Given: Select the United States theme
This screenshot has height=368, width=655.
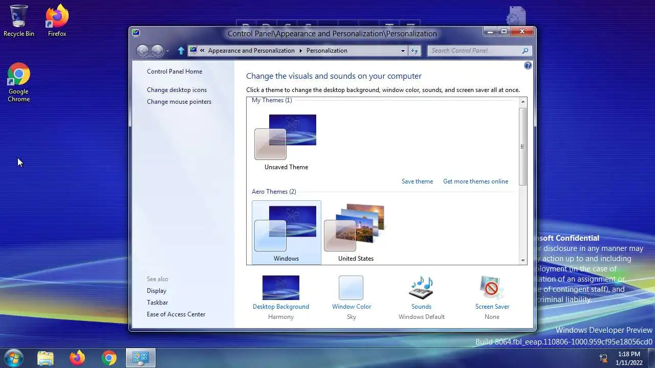Looking at the screenshot, I should (x=356, y=233).
